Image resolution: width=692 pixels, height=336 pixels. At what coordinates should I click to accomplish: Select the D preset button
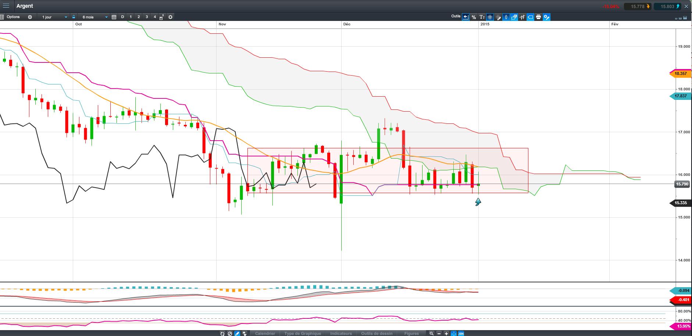[x=122, y=17]
